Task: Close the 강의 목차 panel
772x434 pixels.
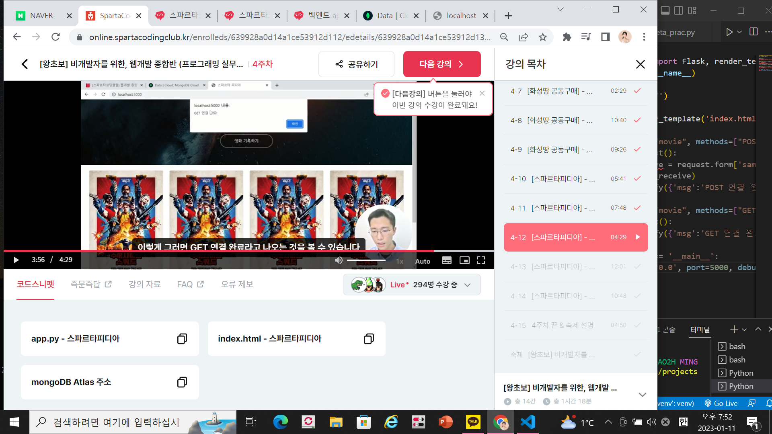Action: coord(640,64)
